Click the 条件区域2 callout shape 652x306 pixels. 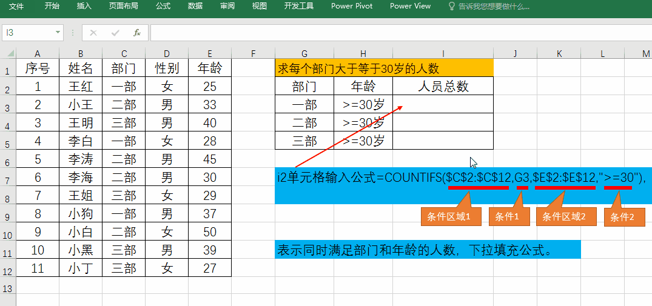tap(566, 216)
